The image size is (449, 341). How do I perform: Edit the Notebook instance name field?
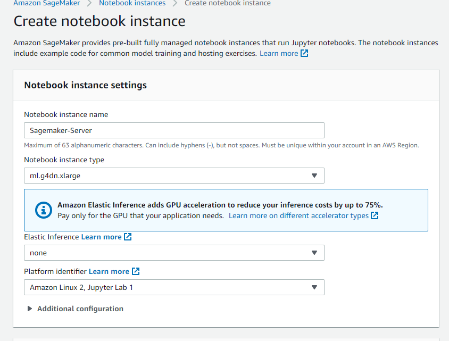[x=174, y=130]
